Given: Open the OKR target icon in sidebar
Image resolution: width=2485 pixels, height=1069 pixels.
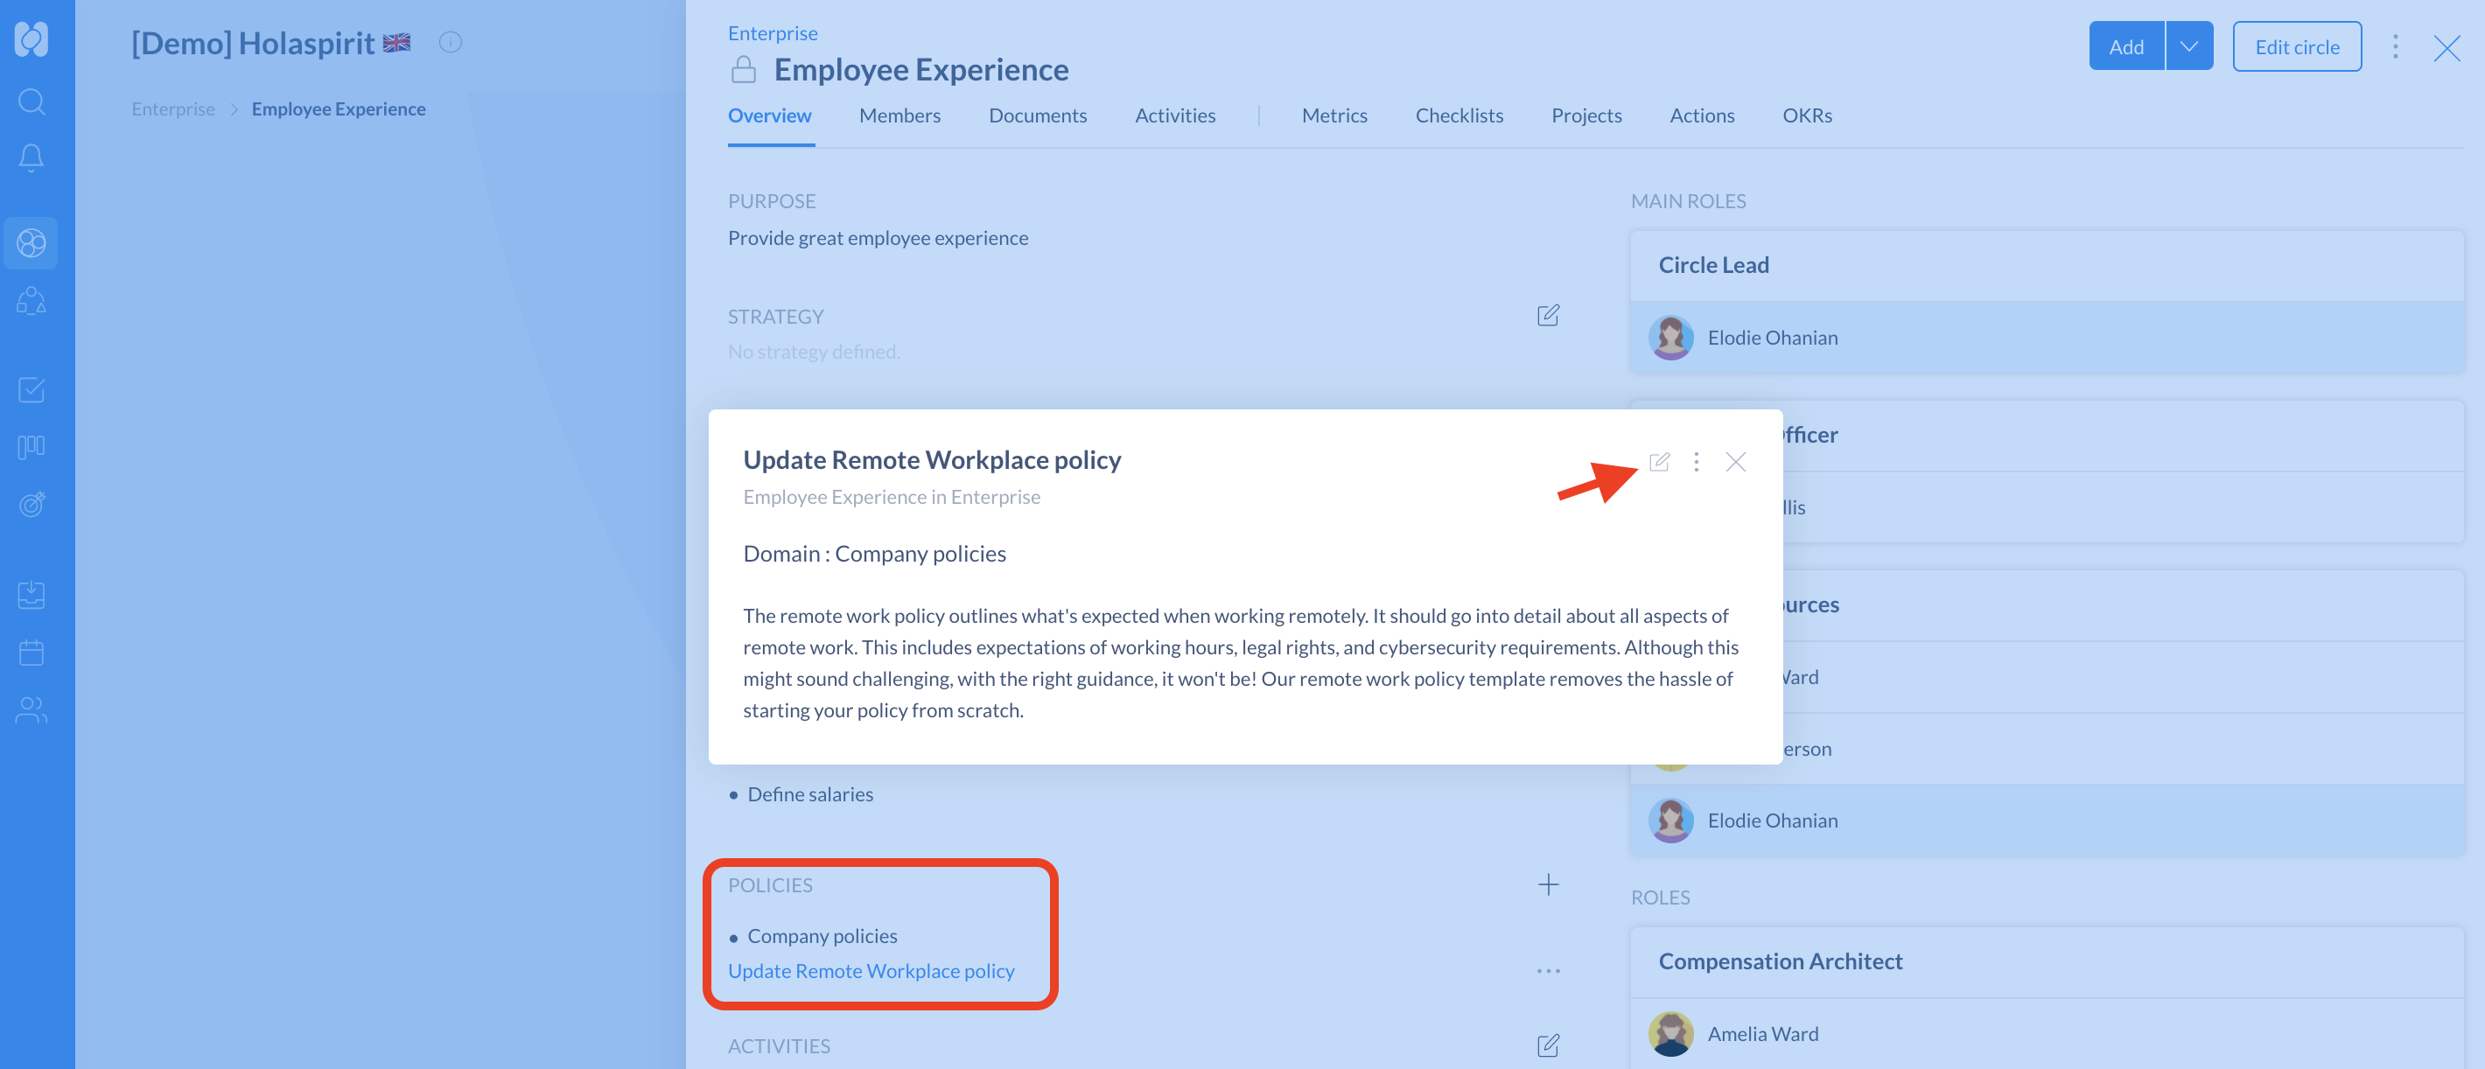Looking at the screenshot, I should pos(31,504).
